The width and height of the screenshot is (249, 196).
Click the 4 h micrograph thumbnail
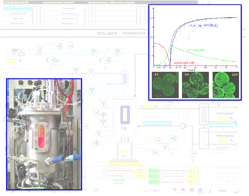[x=165, y=85]
